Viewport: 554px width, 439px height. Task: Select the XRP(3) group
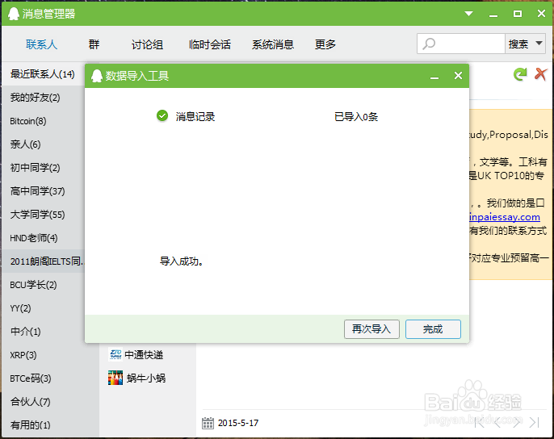50,355
